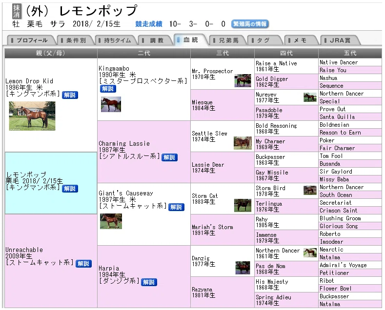Switch to the 条件別 tab

76,40
